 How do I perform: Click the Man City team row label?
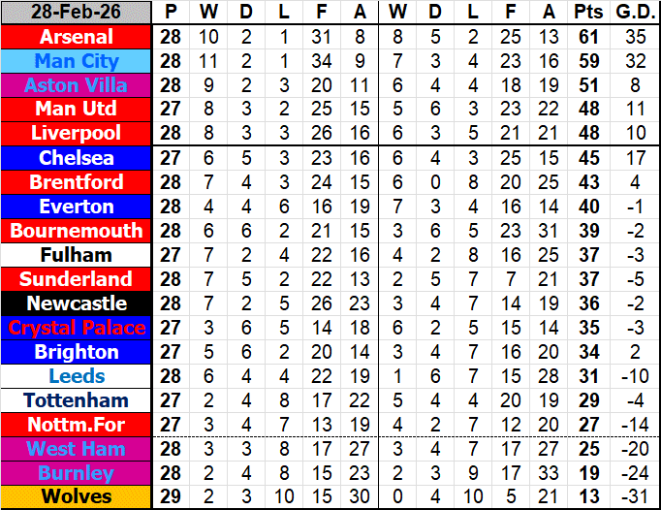coord(77,61)
